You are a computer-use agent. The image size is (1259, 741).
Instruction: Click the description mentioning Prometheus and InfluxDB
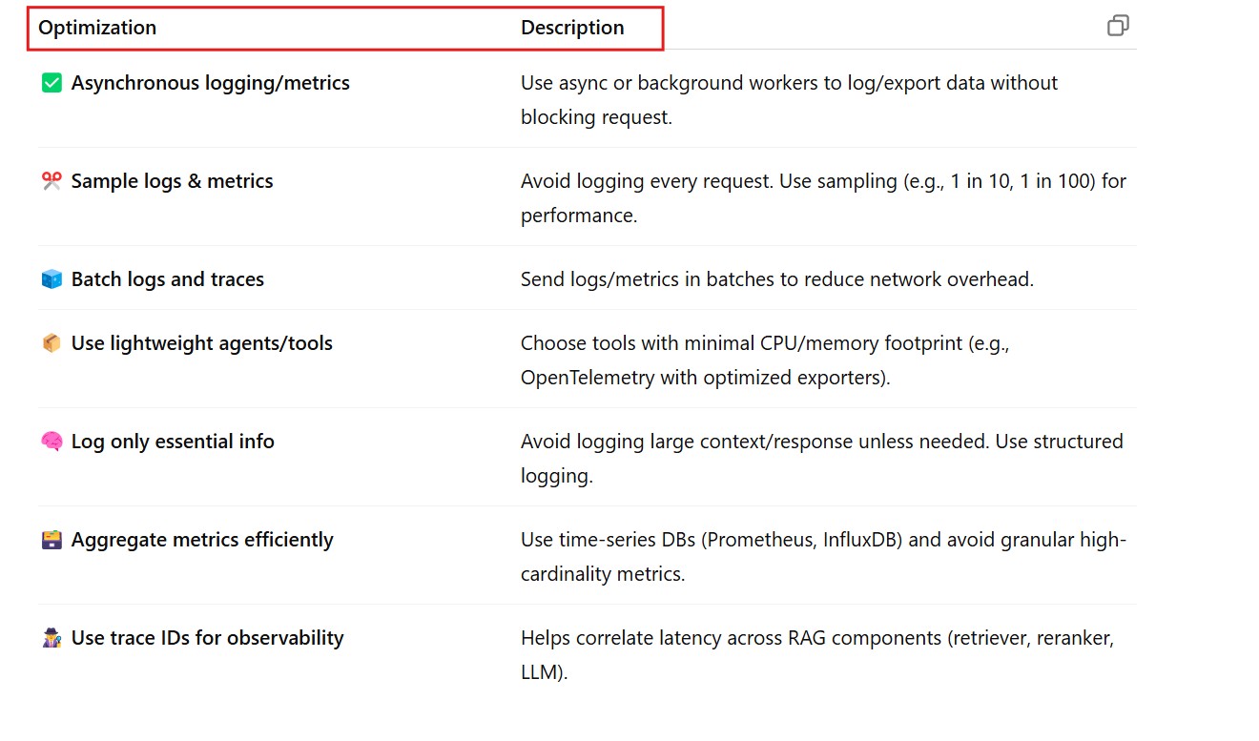822,557
